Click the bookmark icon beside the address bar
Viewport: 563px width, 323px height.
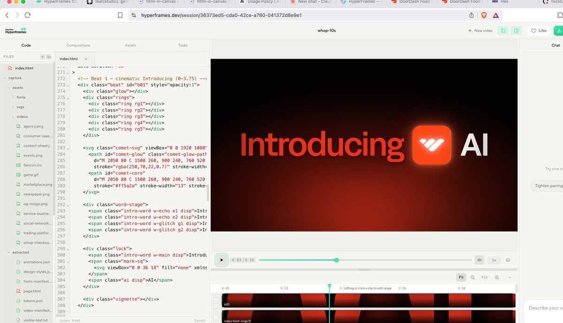click(x=121, y=15)
